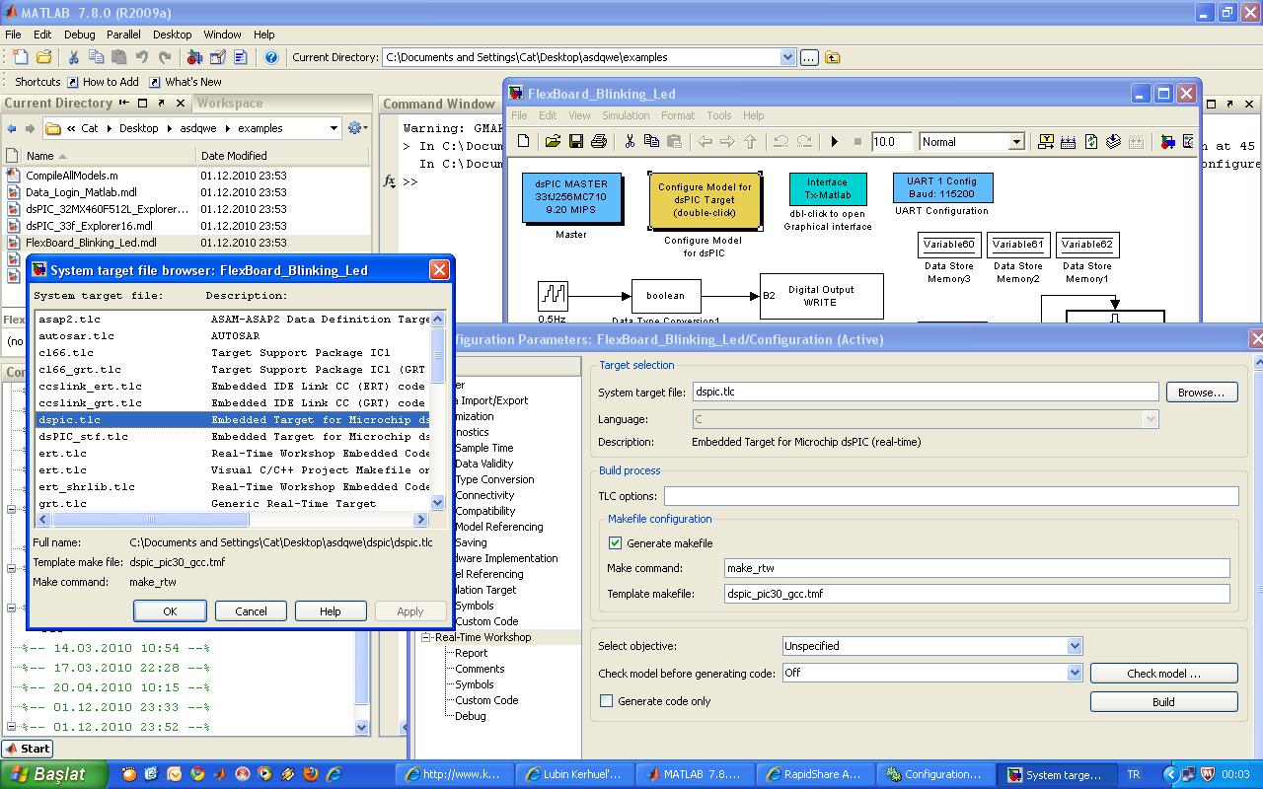Launch Simulink from the MATLAB toolbar icon
Viewport: 1263px width, 789px height.
tap(194, 58)
